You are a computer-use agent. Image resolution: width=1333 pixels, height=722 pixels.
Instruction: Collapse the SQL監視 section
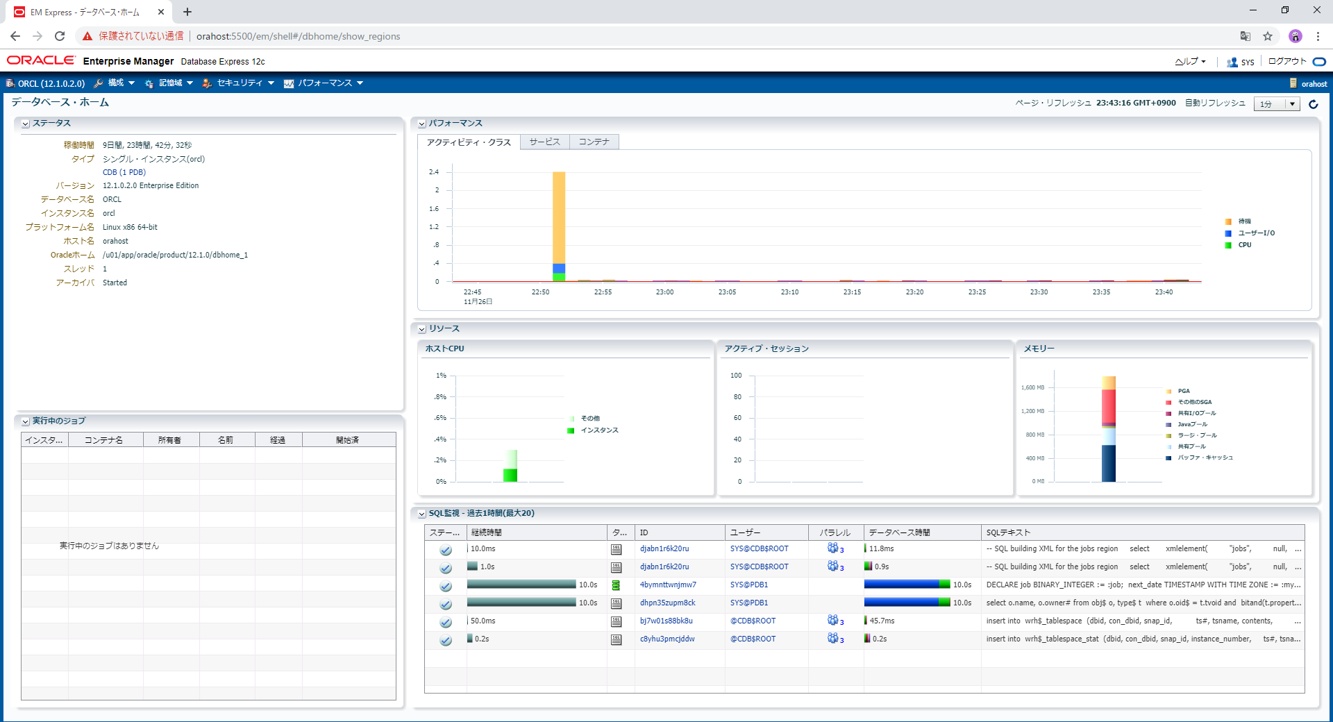422,514
